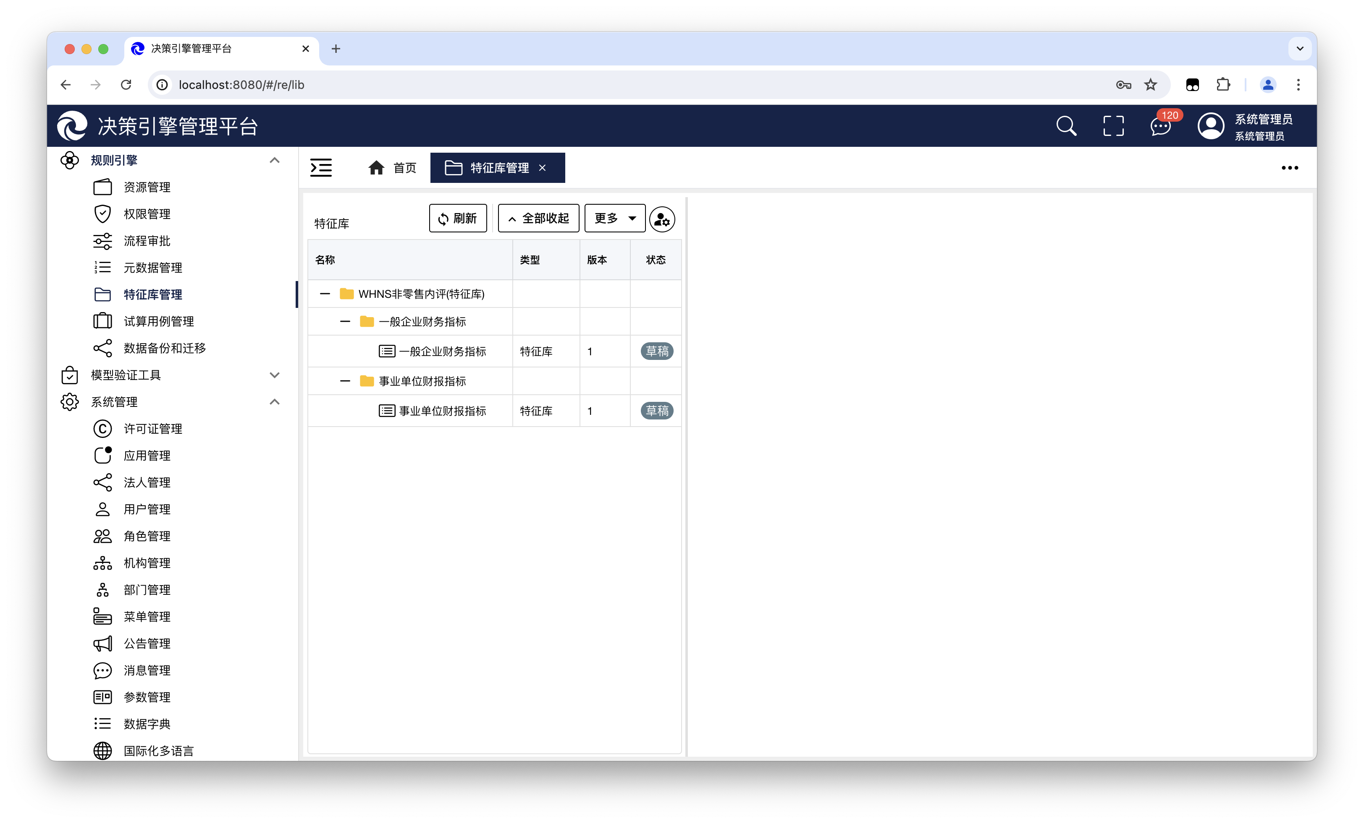Open the 更多 dropdown menu
The width and height of the screenshot is (1364, 823).
[614, 219]
